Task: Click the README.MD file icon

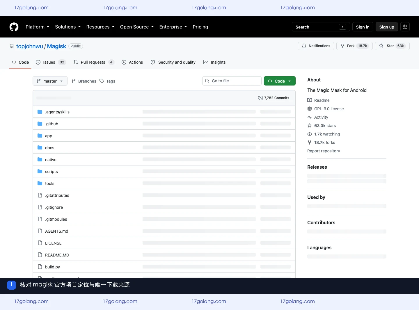Action: [40, 255]
